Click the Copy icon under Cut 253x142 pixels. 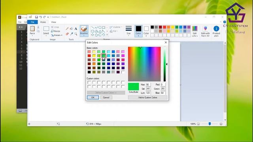click(x=38, y=31)
